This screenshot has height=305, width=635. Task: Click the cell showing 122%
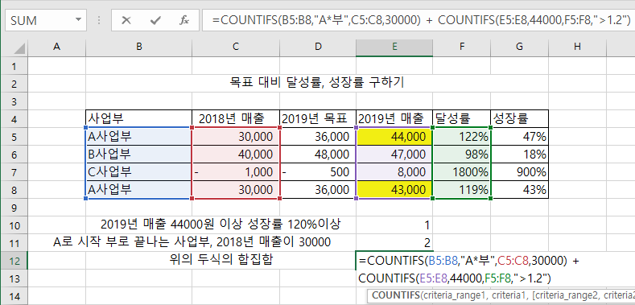[462, 137]
